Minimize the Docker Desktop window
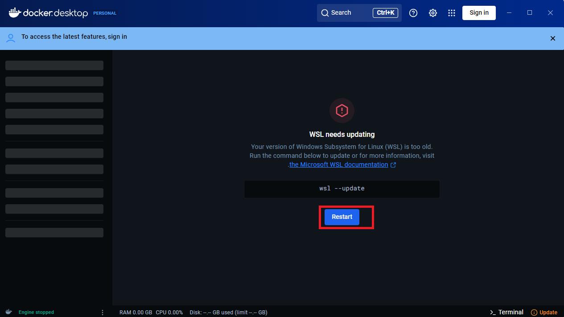The width and height of the screenshot is (564, 317). (509, 13)
